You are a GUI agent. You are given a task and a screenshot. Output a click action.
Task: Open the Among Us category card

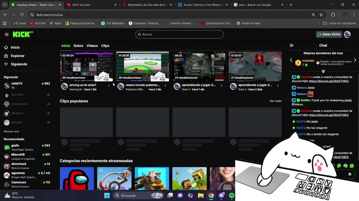(x=77, y=179)
